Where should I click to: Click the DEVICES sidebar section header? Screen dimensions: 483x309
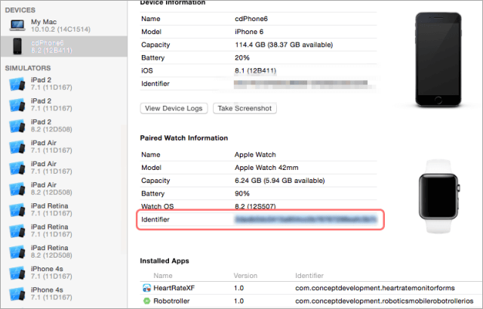(20, 10)
